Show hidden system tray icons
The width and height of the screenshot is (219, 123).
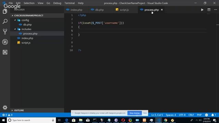[x=197, y=120]
